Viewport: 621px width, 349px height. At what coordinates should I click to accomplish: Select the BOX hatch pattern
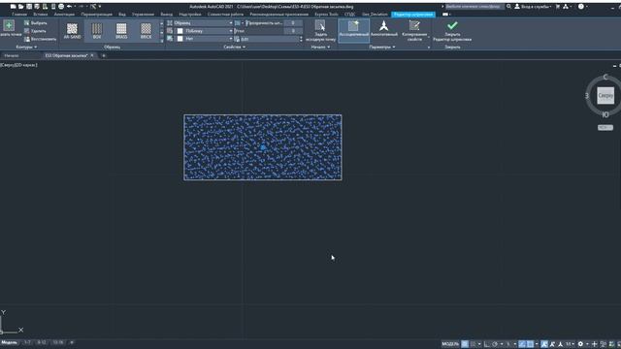tap(97, 30)
